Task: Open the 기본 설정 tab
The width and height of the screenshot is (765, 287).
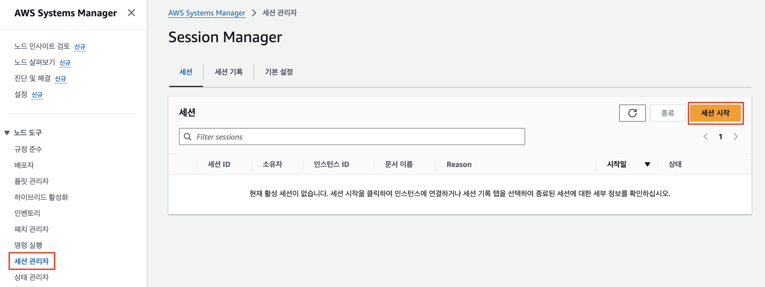Action: click(279, 72)
